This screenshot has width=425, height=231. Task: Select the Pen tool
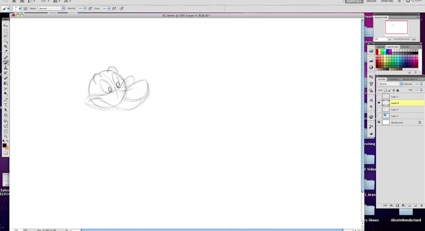pos(6,99)
